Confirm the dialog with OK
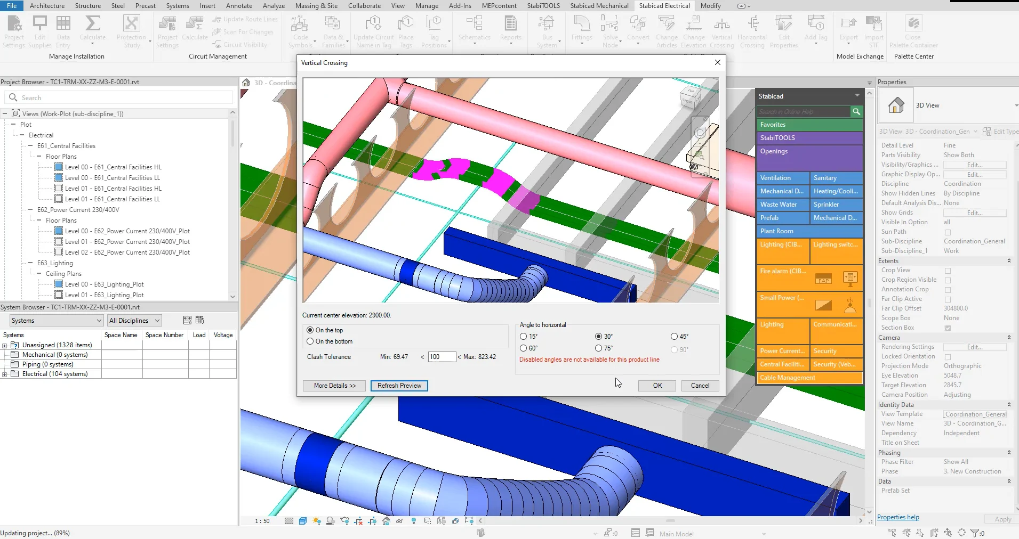Screen dimensions: 1019x539 click(x=657, y=386)
